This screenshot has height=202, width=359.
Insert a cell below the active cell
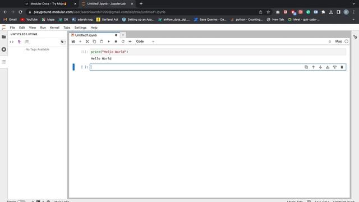[x=335, y=67]
